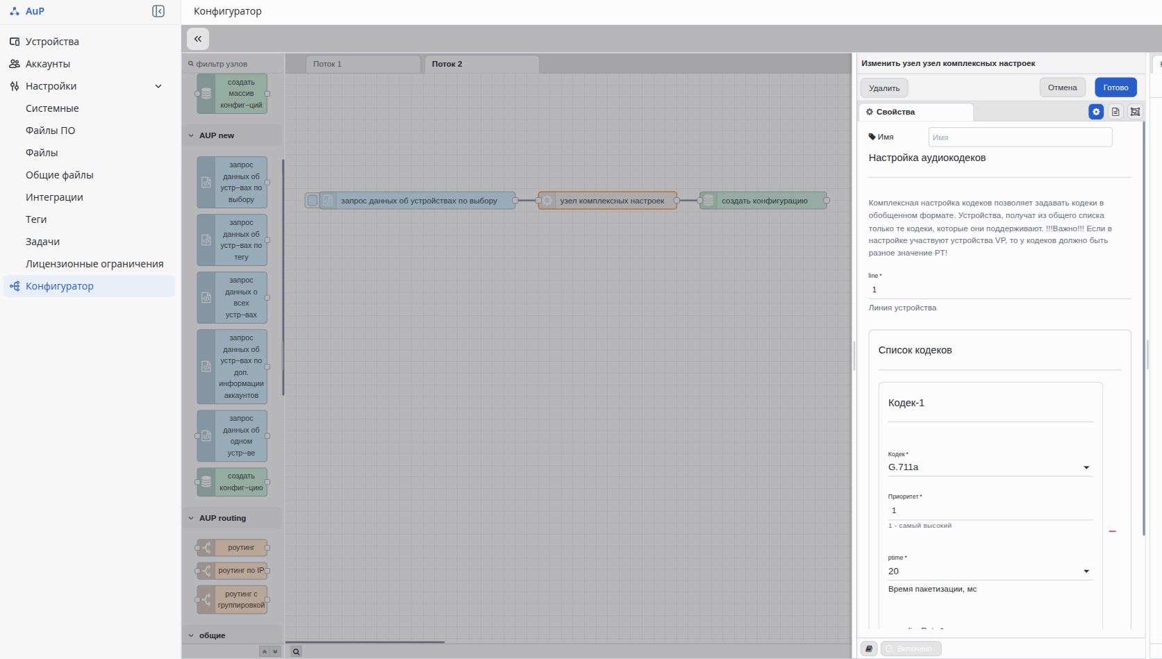Image resolution: width=1162 pixels, height=659 pixels.
Task: Click inject button on запрос данных node
Action: [x=313, y=201]
